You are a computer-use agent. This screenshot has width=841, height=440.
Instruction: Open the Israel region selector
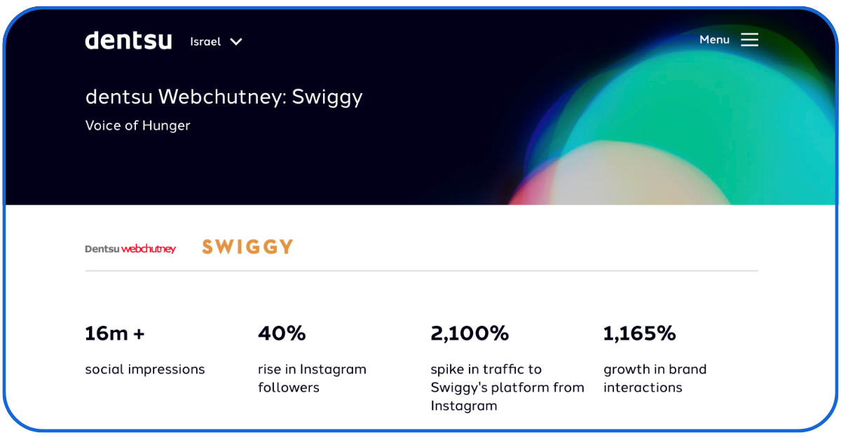tap(205, 42)
